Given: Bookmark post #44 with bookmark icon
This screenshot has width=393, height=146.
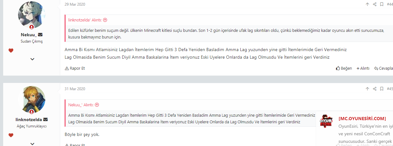Looking at the screenshot, I should coord(382,4).
